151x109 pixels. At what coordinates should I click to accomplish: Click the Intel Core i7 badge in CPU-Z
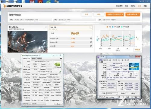pos(134,66)
